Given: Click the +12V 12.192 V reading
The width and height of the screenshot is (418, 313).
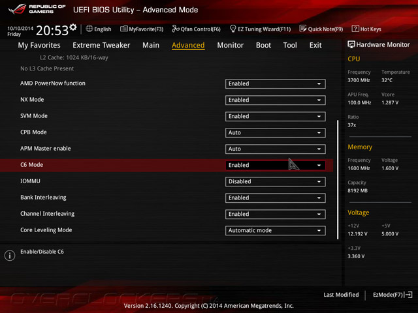Looking at the screenshot, I should pos(357,233).
